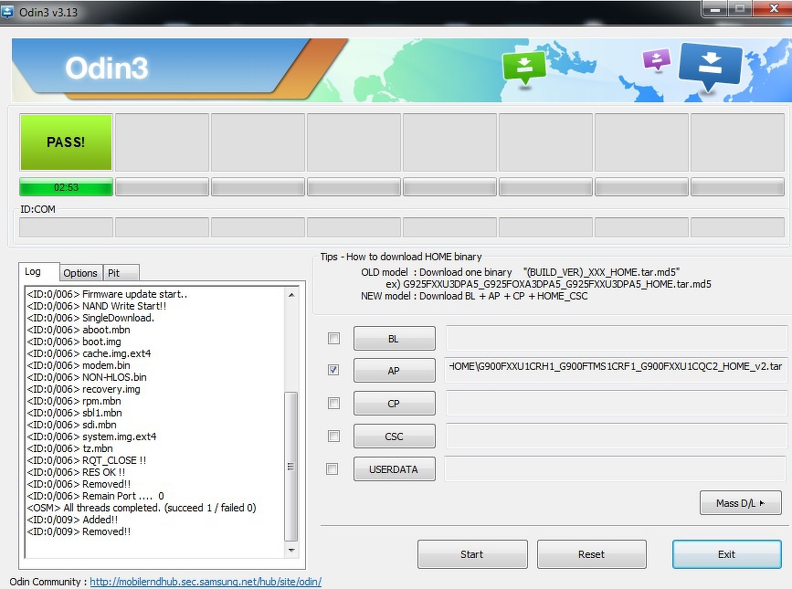This screenshot has width=792, height=589.
Task: Click the CP file button
Action: [394, 404]
